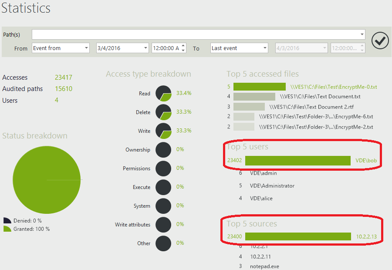
Task: Open the Event from dropdown
Action: [x=61, y=48]
